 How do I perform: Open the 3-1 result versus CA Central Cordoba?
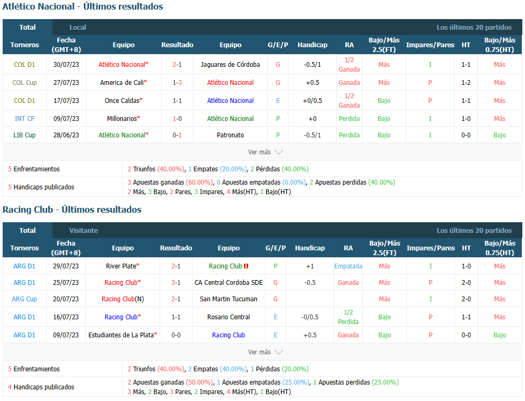coord(176,283)
